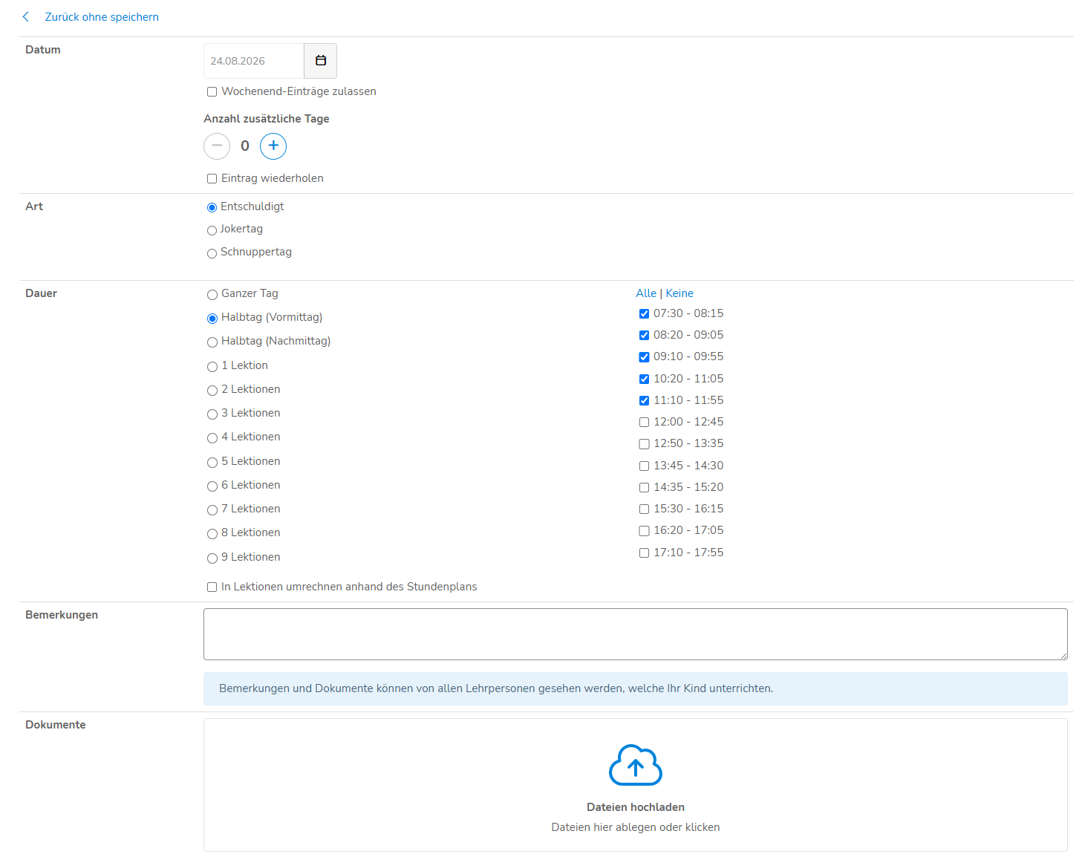Click the back chevron arrow icon

[26, 16]
